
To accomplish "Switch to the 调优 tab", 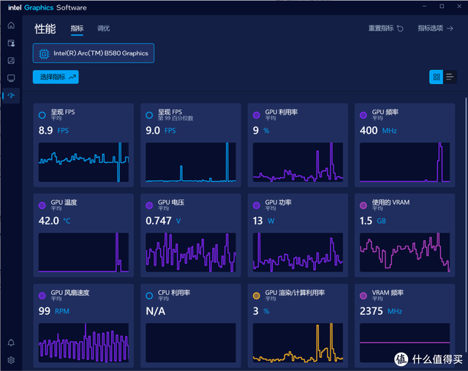I will [104, 28].
